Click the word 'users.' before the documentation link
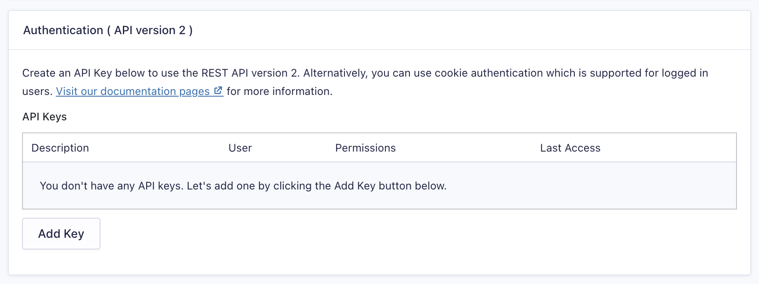759x284 pixels. tap(37, 91)
